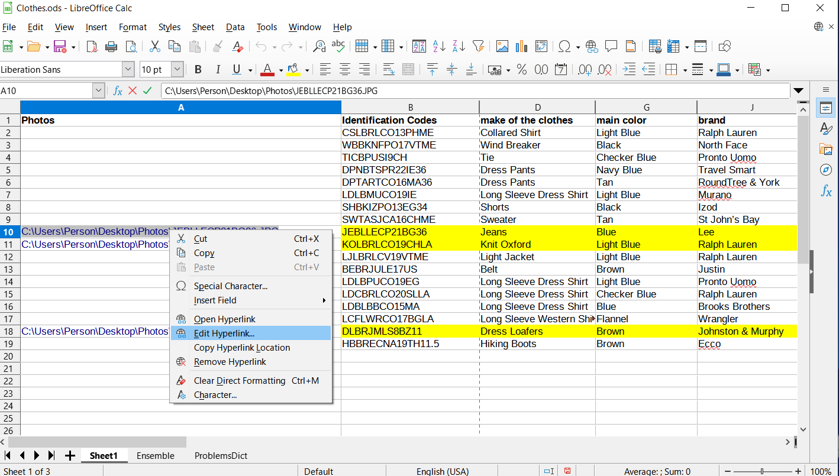Open the sidebar Properties panel

point(826,108)
